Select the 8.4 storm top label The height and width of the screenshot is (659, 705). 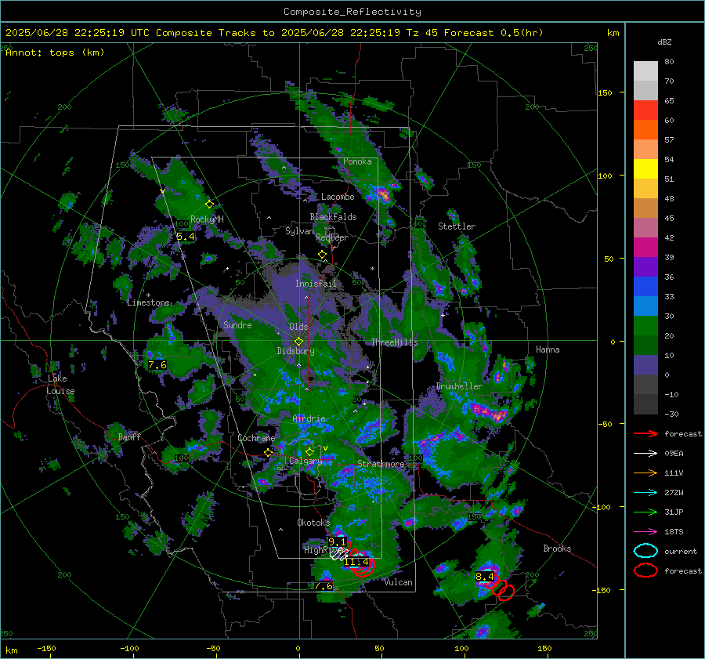(485, 577)
